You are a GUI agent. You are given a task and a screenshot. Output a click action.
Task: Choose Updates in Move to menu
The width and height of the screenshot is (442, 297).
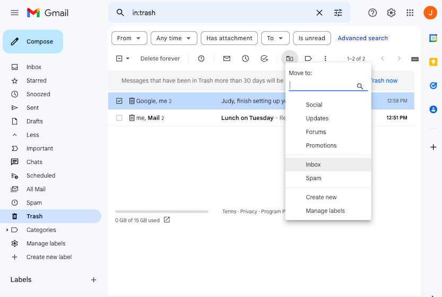coord(328,119)
